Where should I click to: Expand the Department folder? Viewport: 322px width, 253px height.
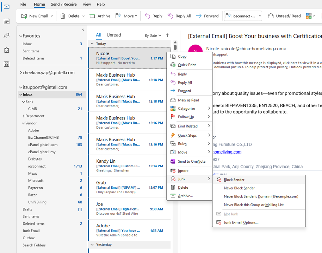(x=24, y=116)
